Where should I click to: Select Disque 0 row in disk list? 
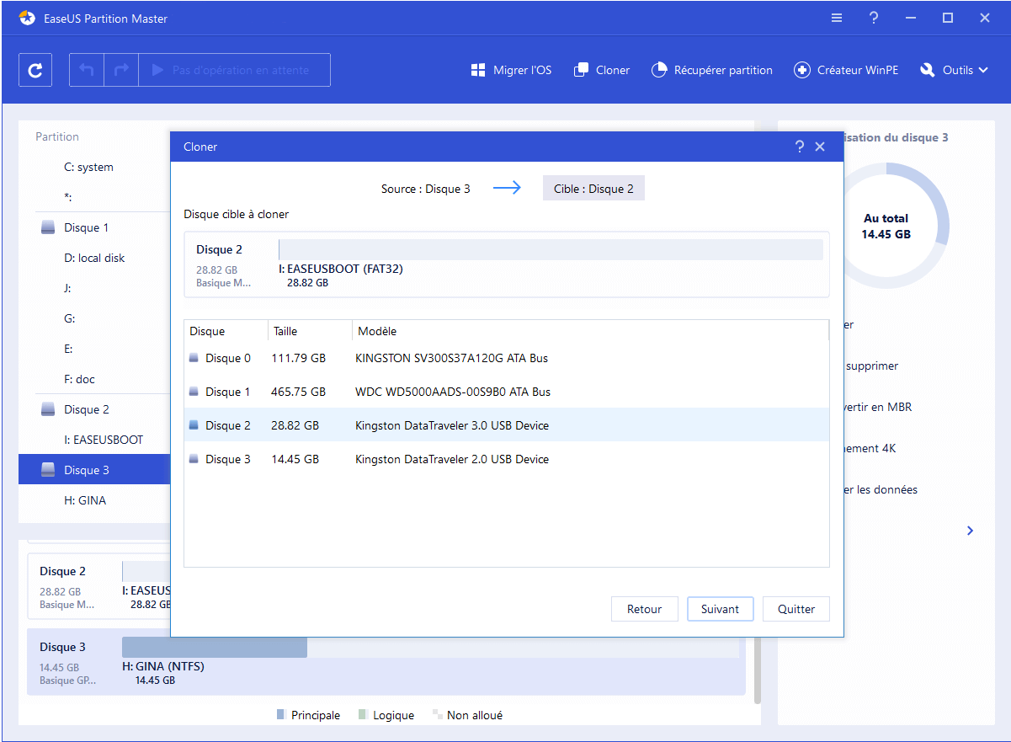point(507,358)
